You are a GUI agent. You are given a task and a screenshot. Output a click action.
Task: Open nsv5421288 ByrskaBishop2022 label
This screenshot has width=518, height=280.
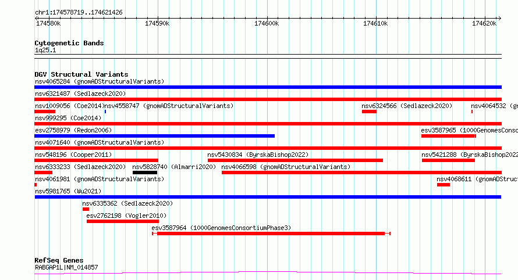470,155
